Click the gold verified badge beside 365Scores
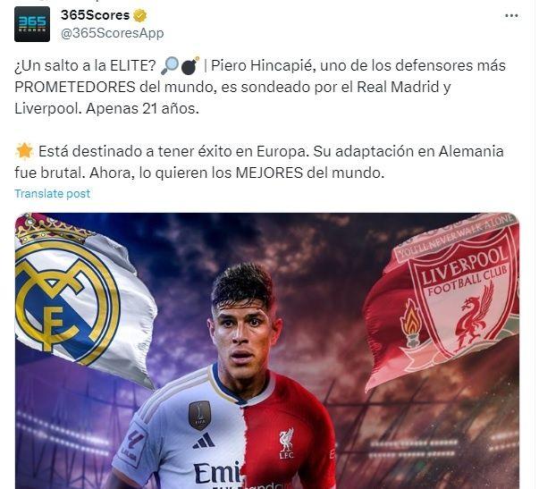 click(x=139, y=15)
